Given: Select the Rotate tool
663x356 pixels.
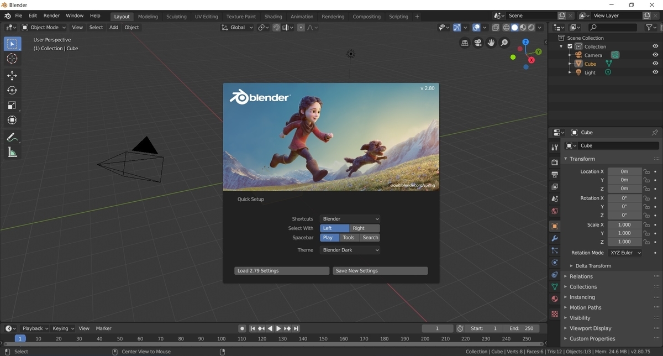Looking at the screenshot, I should pos(12,90).
